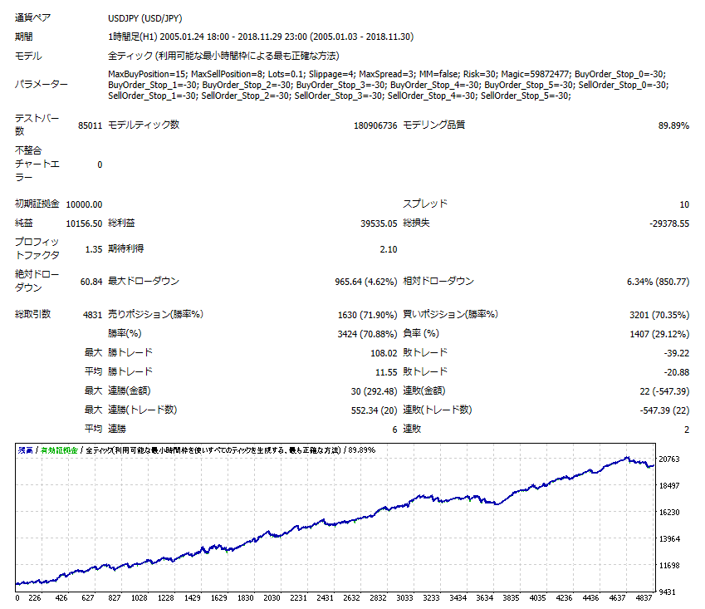Screen dimensions: 705x609
Task: Click the relative drawdown value 6.34% (850.77)
Action: tap(658, 282)
